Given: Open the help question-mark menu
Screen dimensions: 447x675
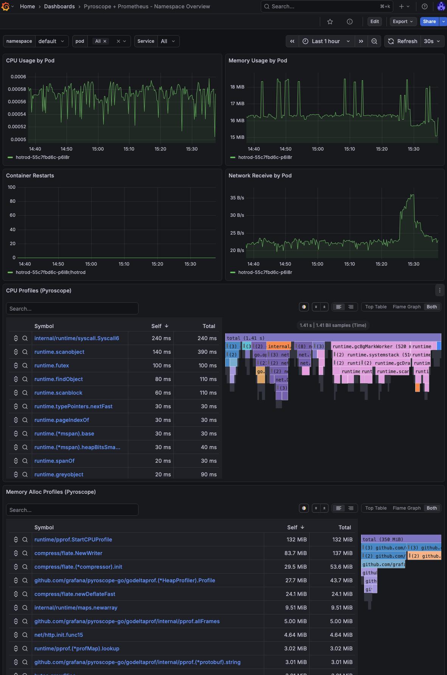Looking at the screenshot, I should coord(425,6).
